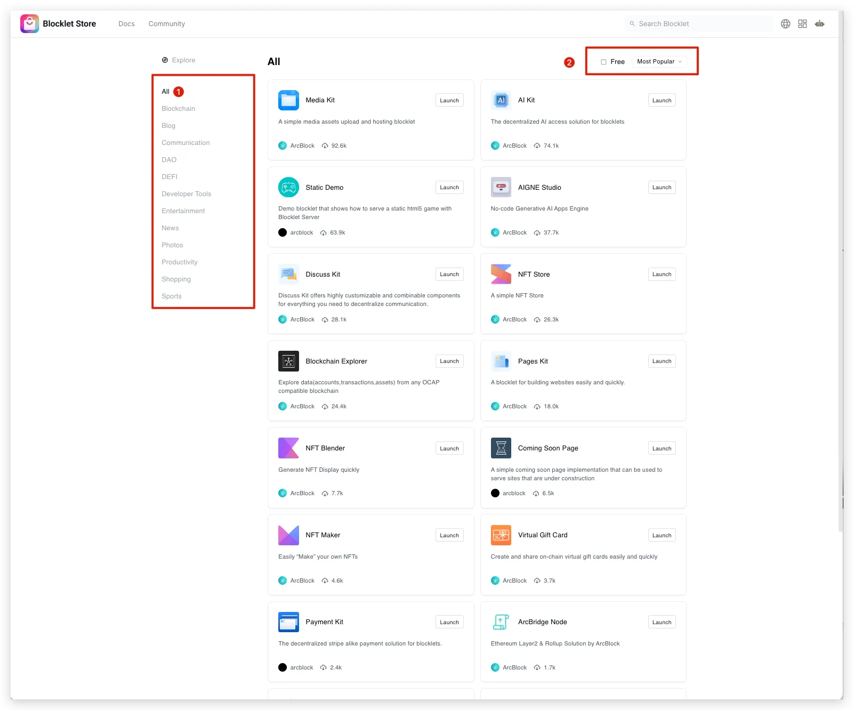The image size is (854, 710).
Task: Click the Coming Soon Page hourglass icon
Action: tap(501, 448)
